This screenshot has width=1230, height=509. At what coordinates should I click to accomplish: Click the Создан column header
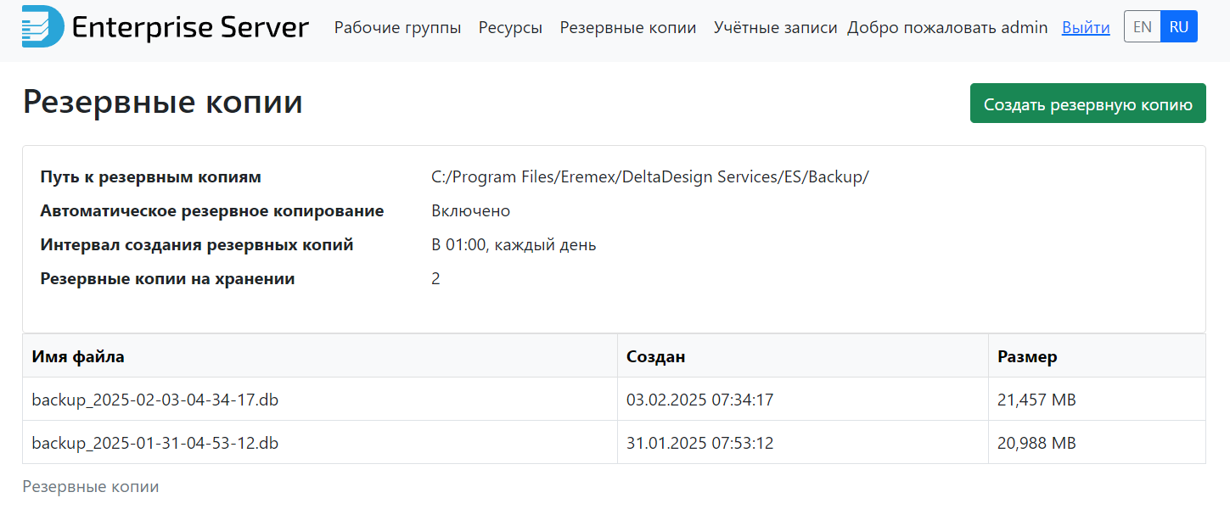click(655, 357)
